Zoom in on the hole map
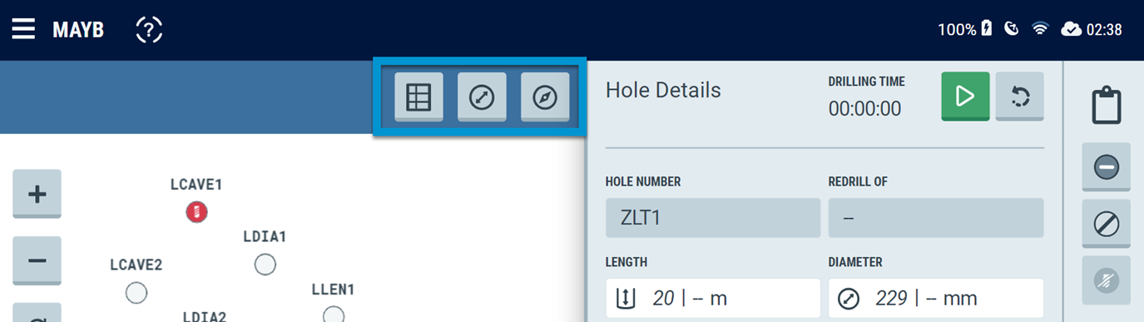 coord(37,194)
